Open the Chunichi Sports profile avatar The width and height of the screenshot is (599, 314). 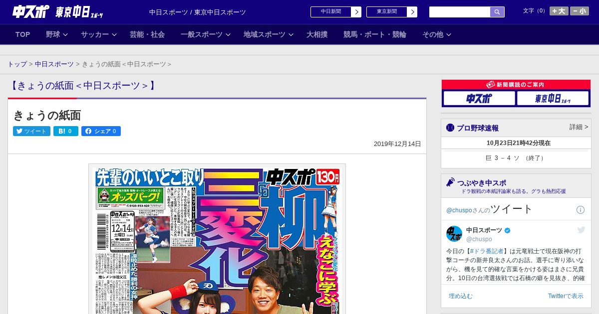454,234
